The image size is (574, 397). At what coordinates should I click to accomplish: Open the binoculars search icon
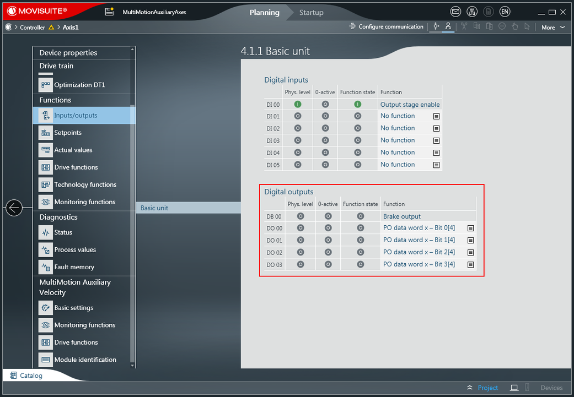(471, 12)
